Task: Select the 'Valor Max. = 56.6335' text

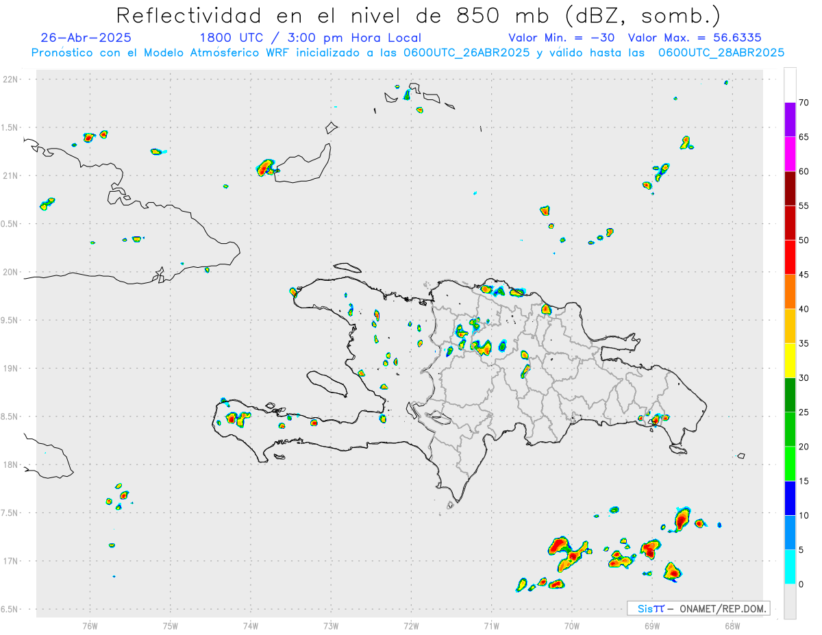Action: [695, 38]
